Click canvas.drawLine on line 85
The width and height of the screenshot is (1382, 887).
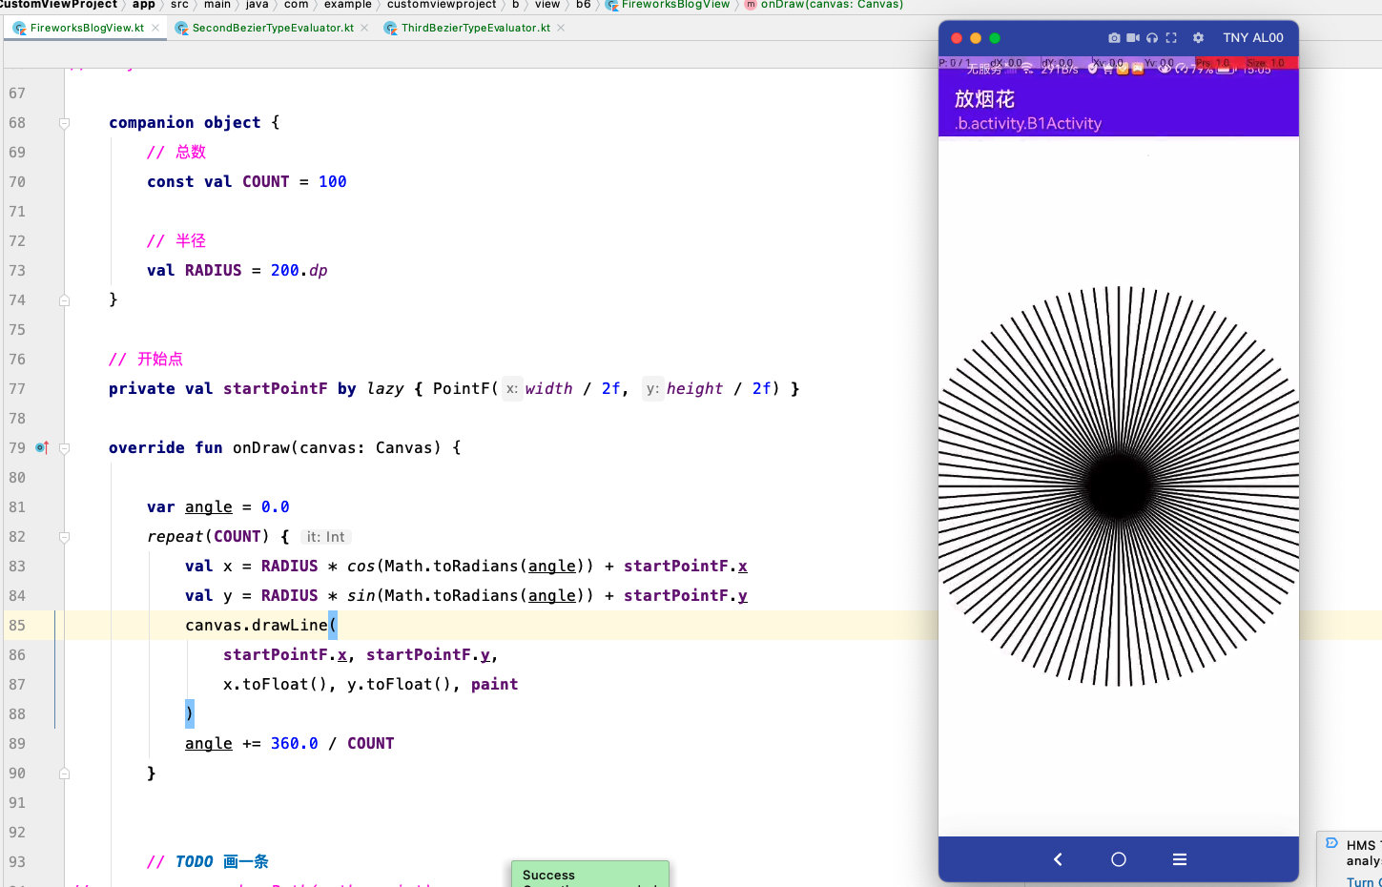tap(257, 626)
